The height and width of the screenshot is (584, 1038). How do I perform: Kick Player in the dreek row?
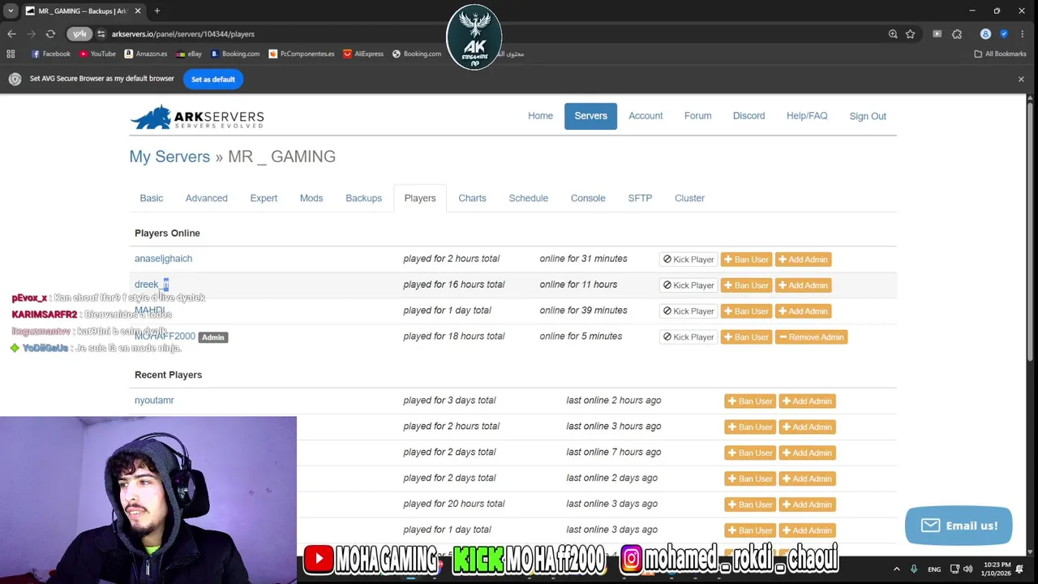pyautogui.click(x=688, y=286)
